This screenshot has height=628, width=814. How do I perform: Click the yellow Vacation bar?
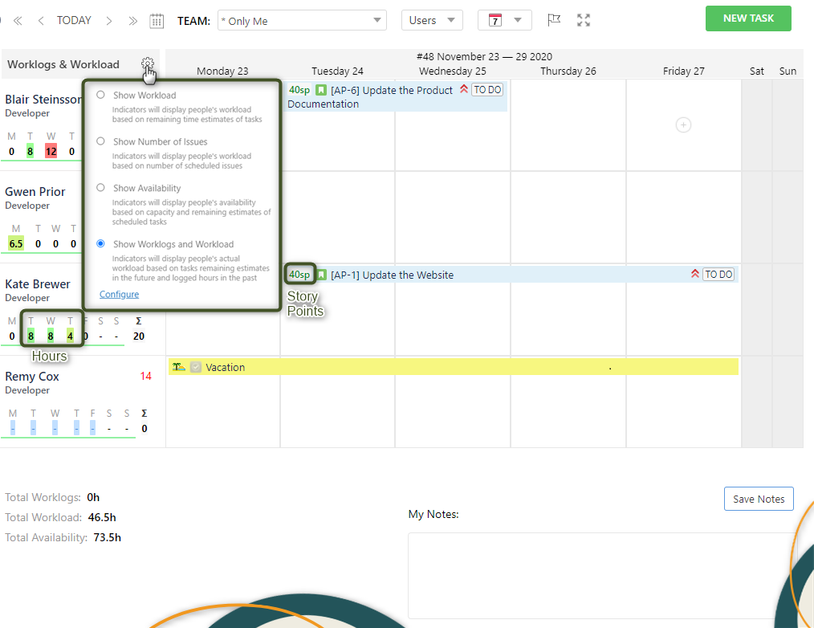(454, 367)
